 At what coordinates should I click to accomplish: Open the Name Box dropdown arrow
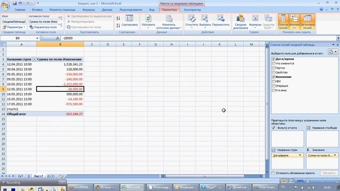[x=37, y=38]
